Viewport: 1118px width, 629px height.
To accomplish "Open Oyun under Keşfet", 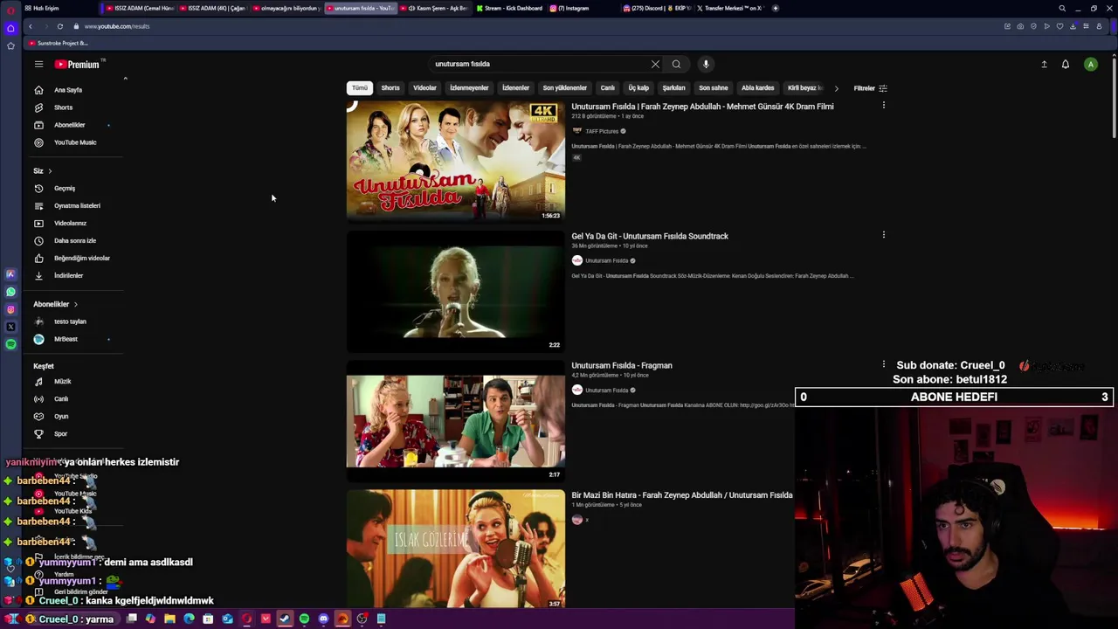I will 61,416.
